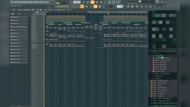
Task: Select the Playlist zoom tool
Action: [38, 10]
